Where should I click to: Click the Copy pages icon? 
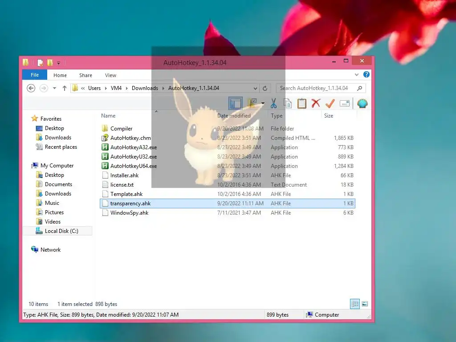point(288,103)
